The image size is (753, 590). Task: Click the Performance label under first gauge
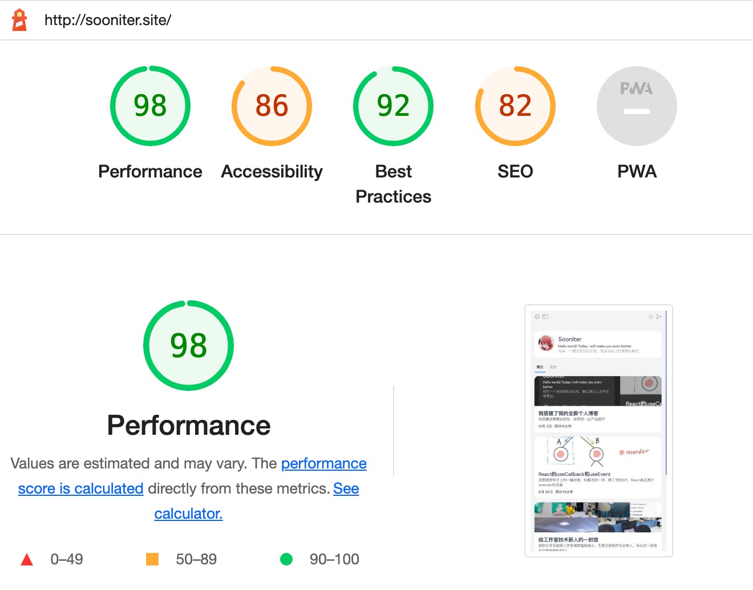click(x=150, y=171)
